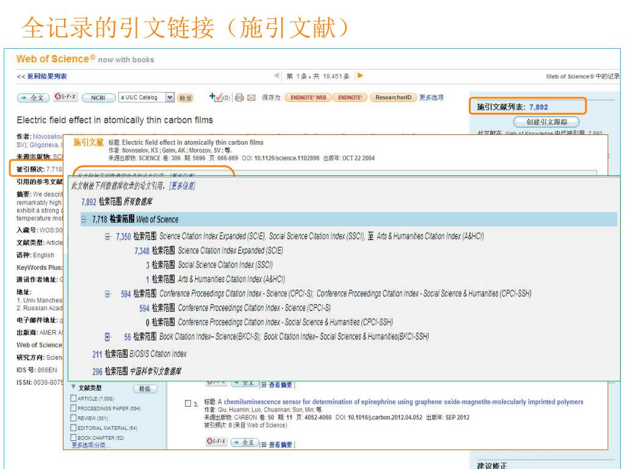Open 更多选项 link in toolbar
This screenshot has width=625, height=469.
[432, 97]
